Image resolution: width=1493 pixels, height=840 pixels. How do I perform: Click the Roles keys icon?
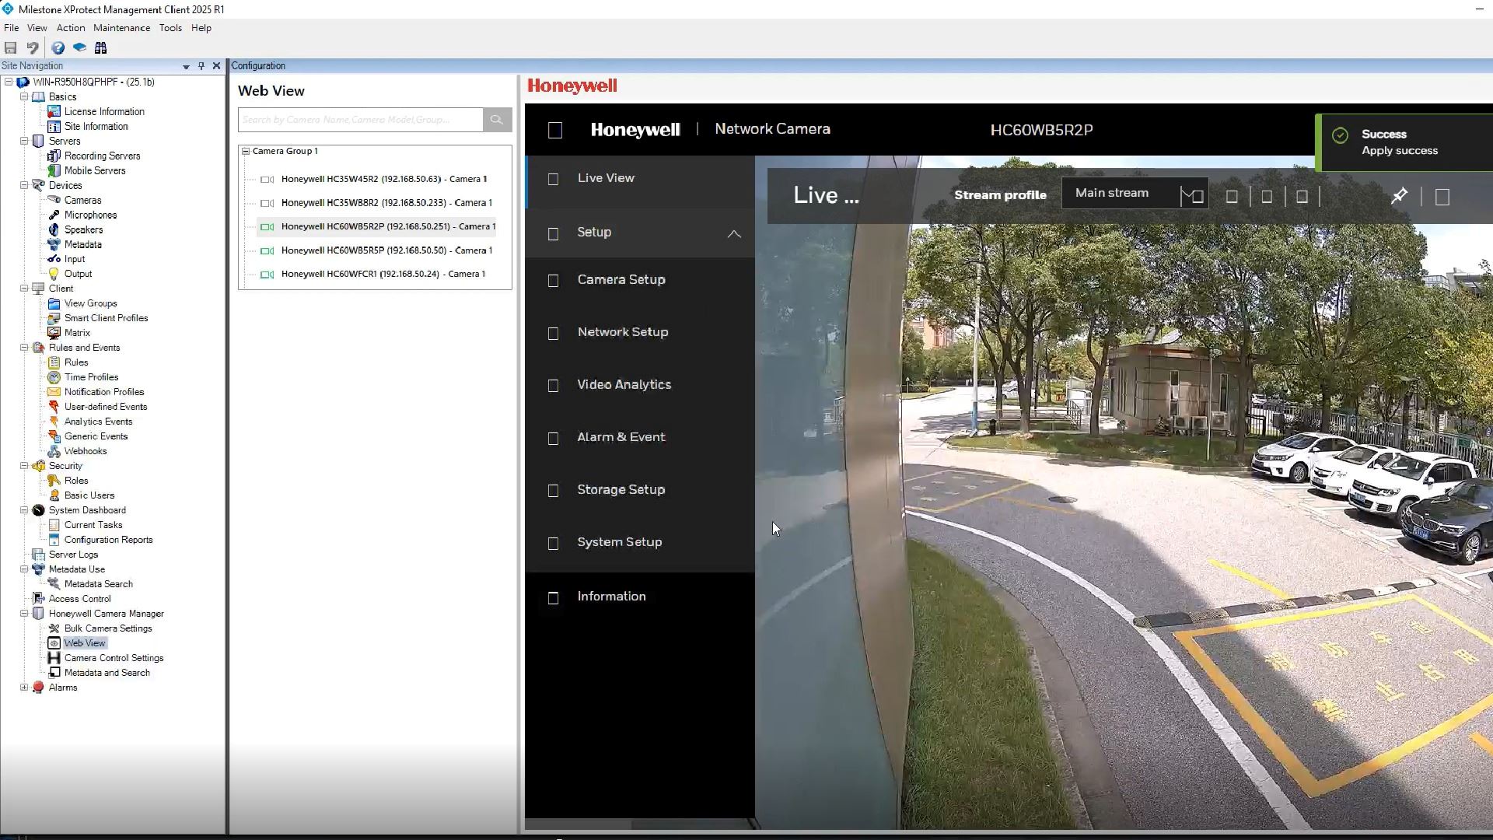[x=54, y=481]
